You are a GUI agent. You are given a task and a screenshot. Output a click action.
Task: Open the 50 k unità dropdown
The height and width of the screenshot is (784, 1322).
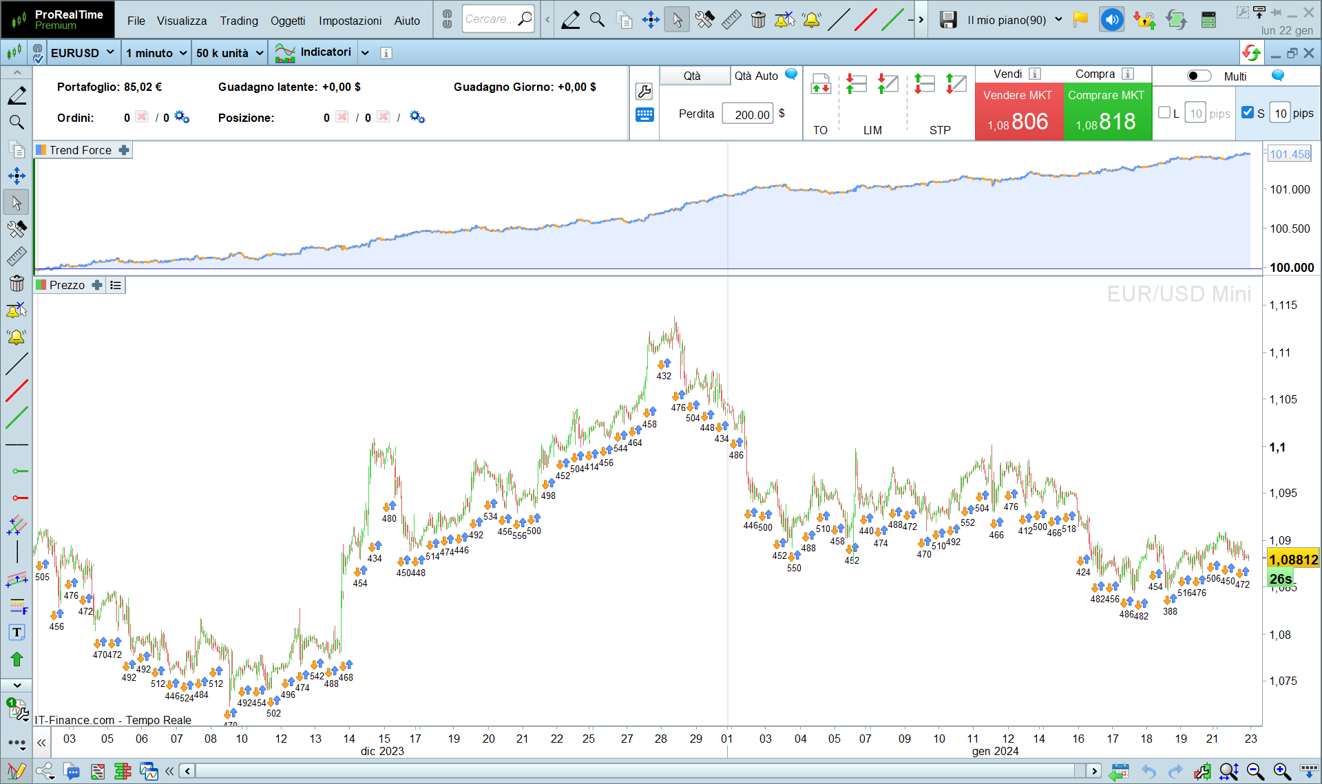[229, 53]
